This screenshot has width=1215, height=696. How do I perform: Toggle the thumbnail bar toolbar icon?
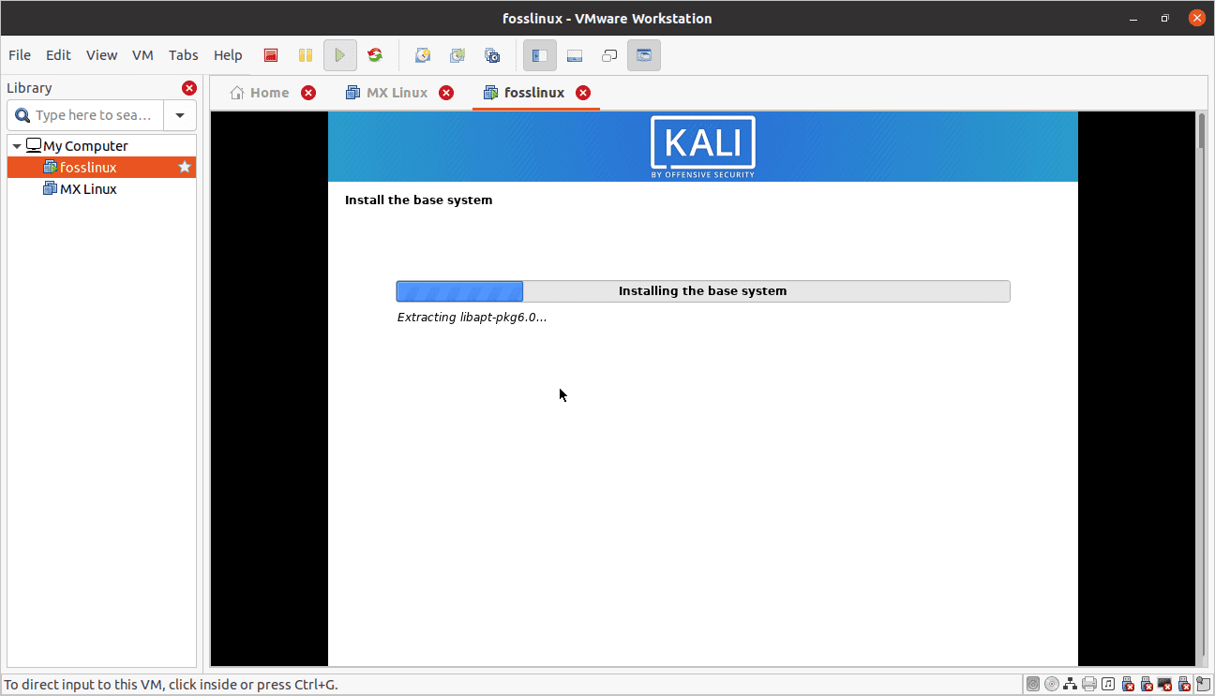(575, 55)
